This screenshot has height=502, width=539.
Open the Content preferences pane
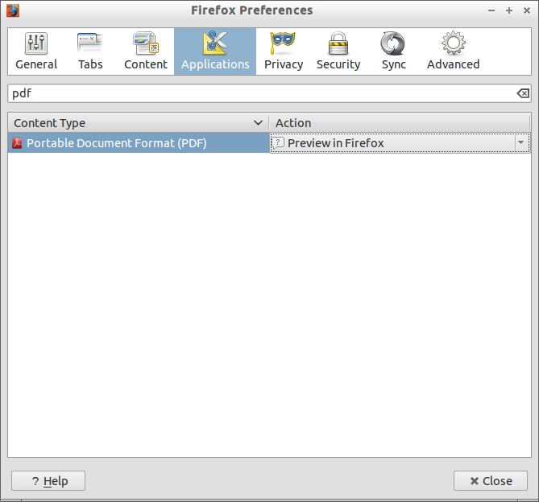pyautogui.click(x=146, y=51)
